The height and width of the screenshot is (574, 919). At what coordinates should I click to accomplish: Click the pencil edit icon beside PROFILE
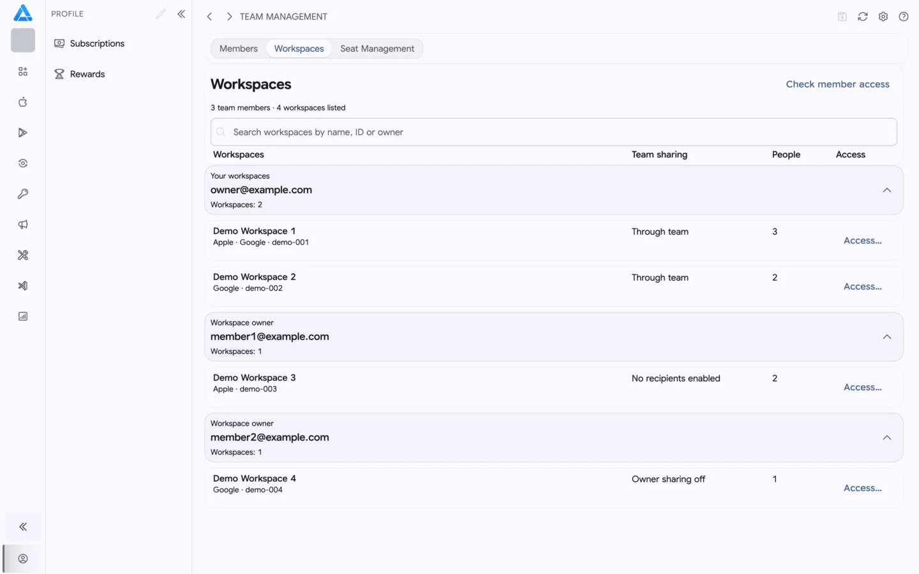(x=161, y=14)
